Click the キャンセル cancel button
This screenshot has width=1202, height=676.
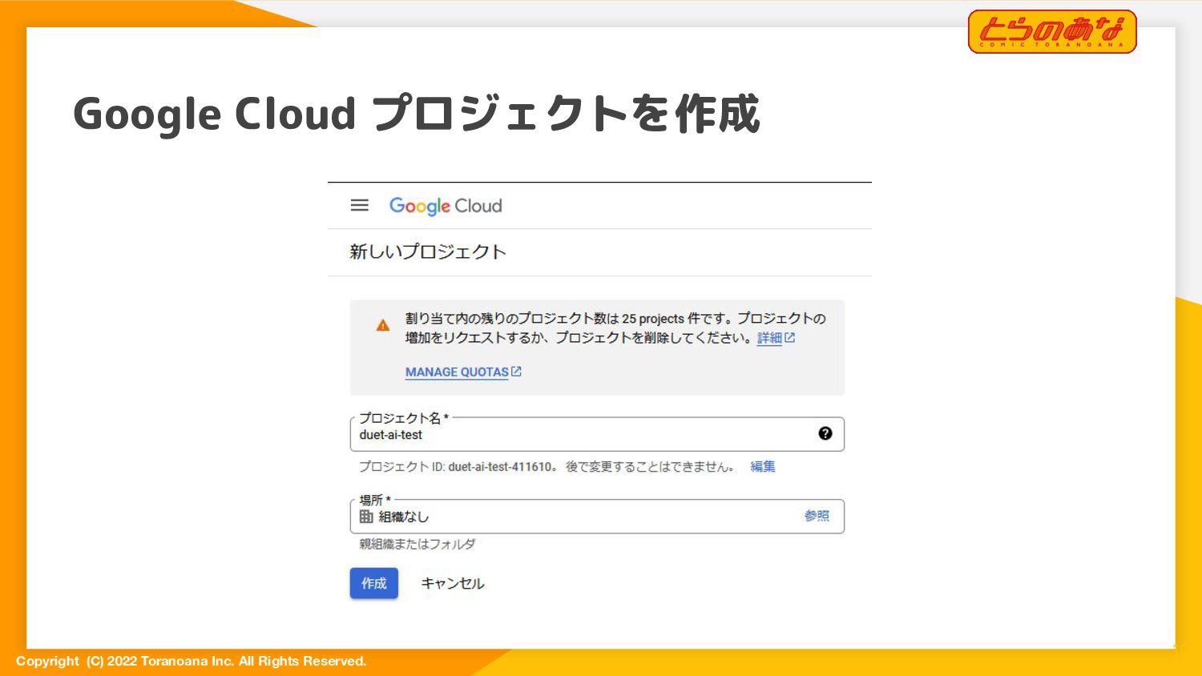pos(453,583)
